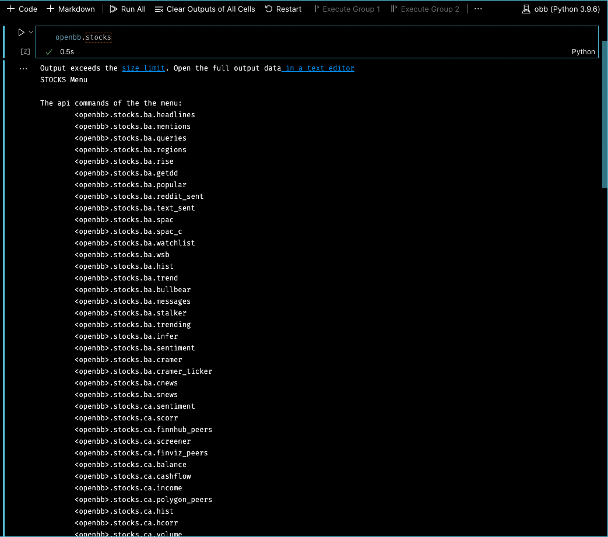608x537 pixels.
Task: Open output in a text editor link
Action: tap(318, 68)
